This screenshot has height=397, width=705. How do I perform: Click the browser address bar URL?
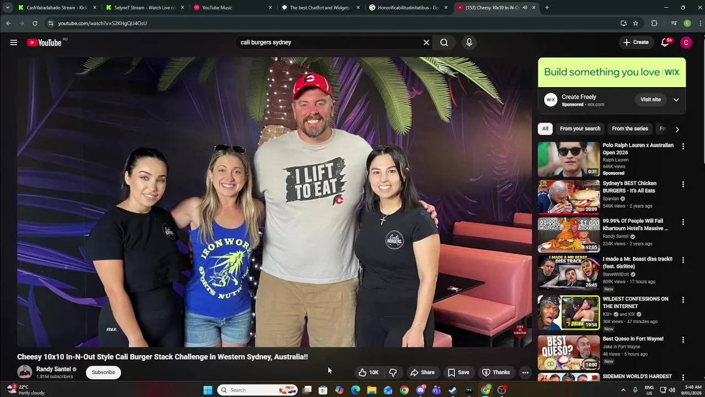coord(102,23)
